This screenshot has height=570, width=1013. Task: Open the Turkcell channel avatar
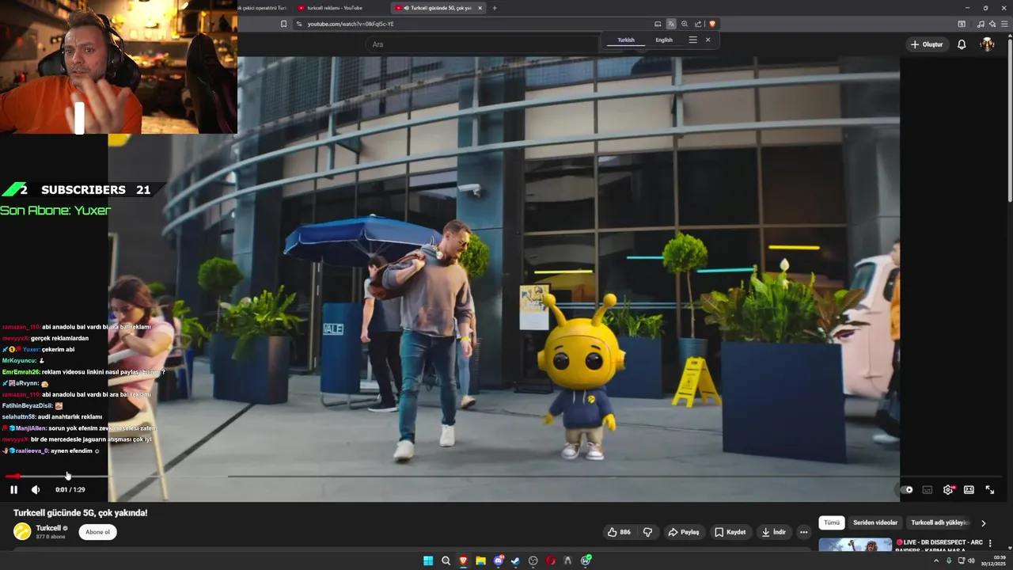click(22, 532)
